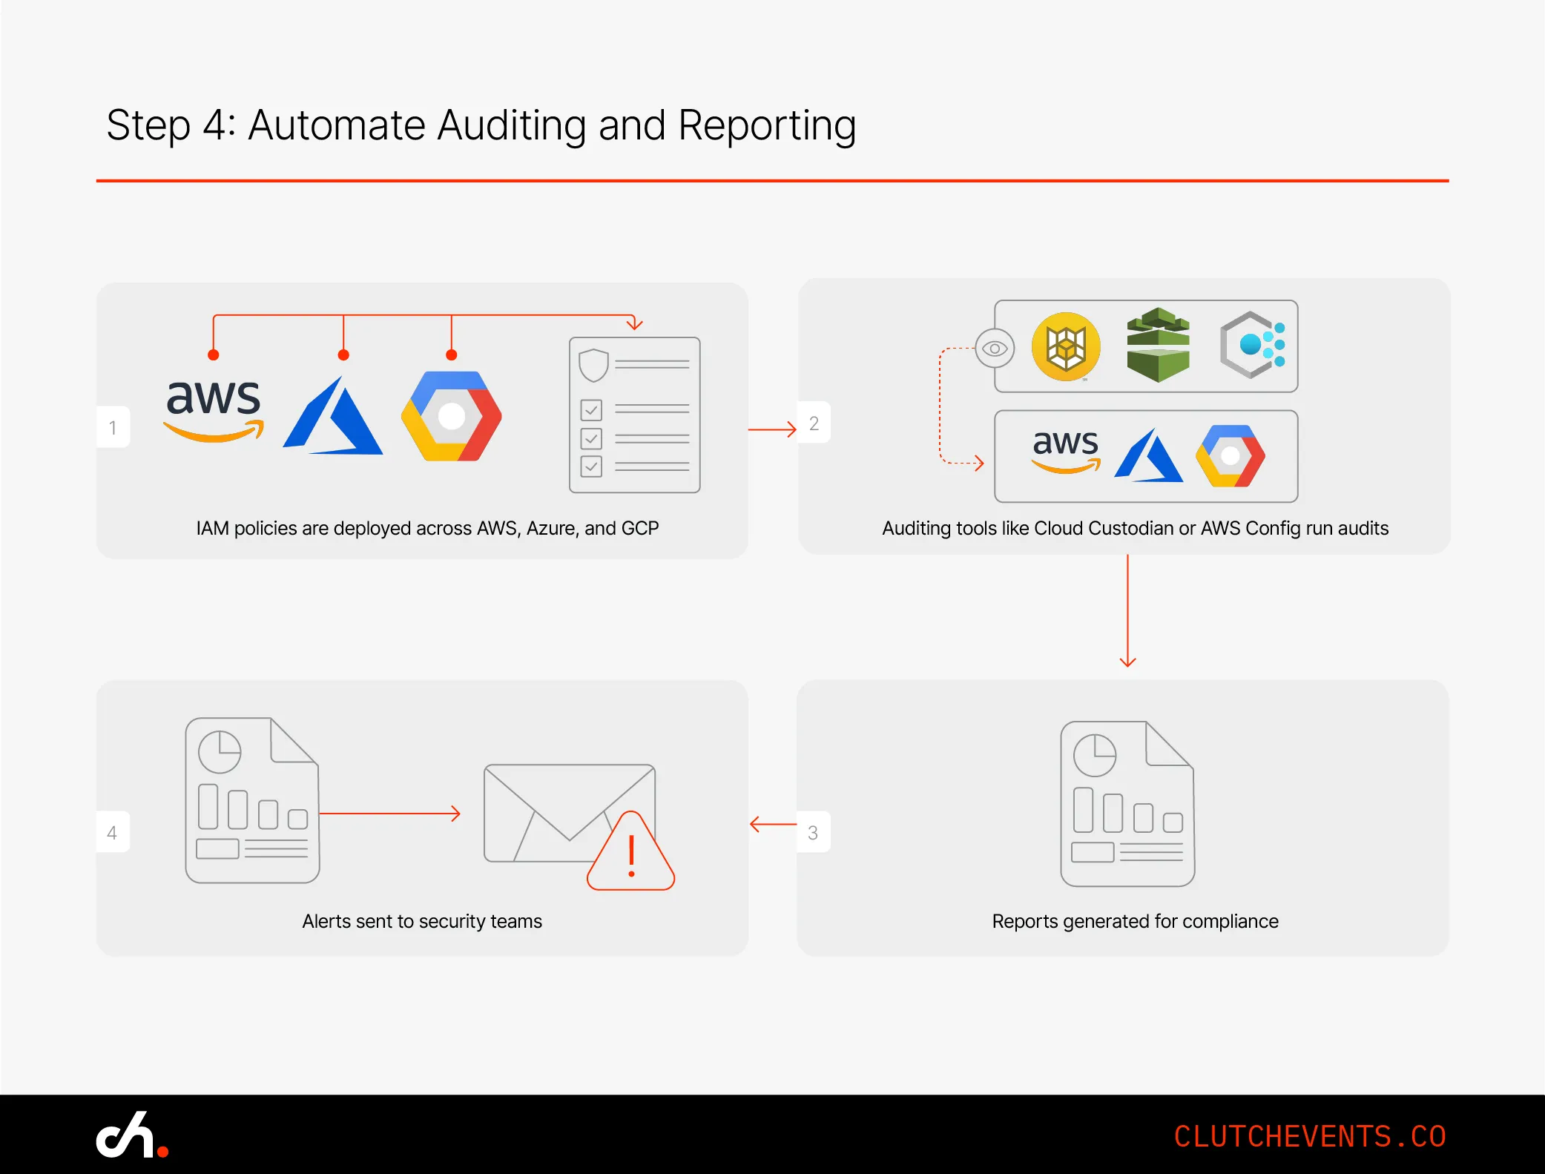Click the pie chart in panel 3 report
The width and height of the screenshot is (1545, 1174).
[1095, 756]
